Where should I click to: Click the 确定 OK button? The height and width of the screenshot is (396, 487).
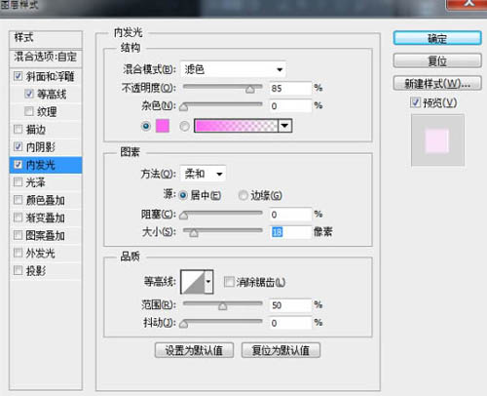pyautogui.click(x=437, y=39)
